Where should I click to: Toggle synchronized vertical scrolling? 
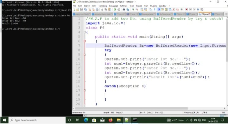click(x=142, y=10)
